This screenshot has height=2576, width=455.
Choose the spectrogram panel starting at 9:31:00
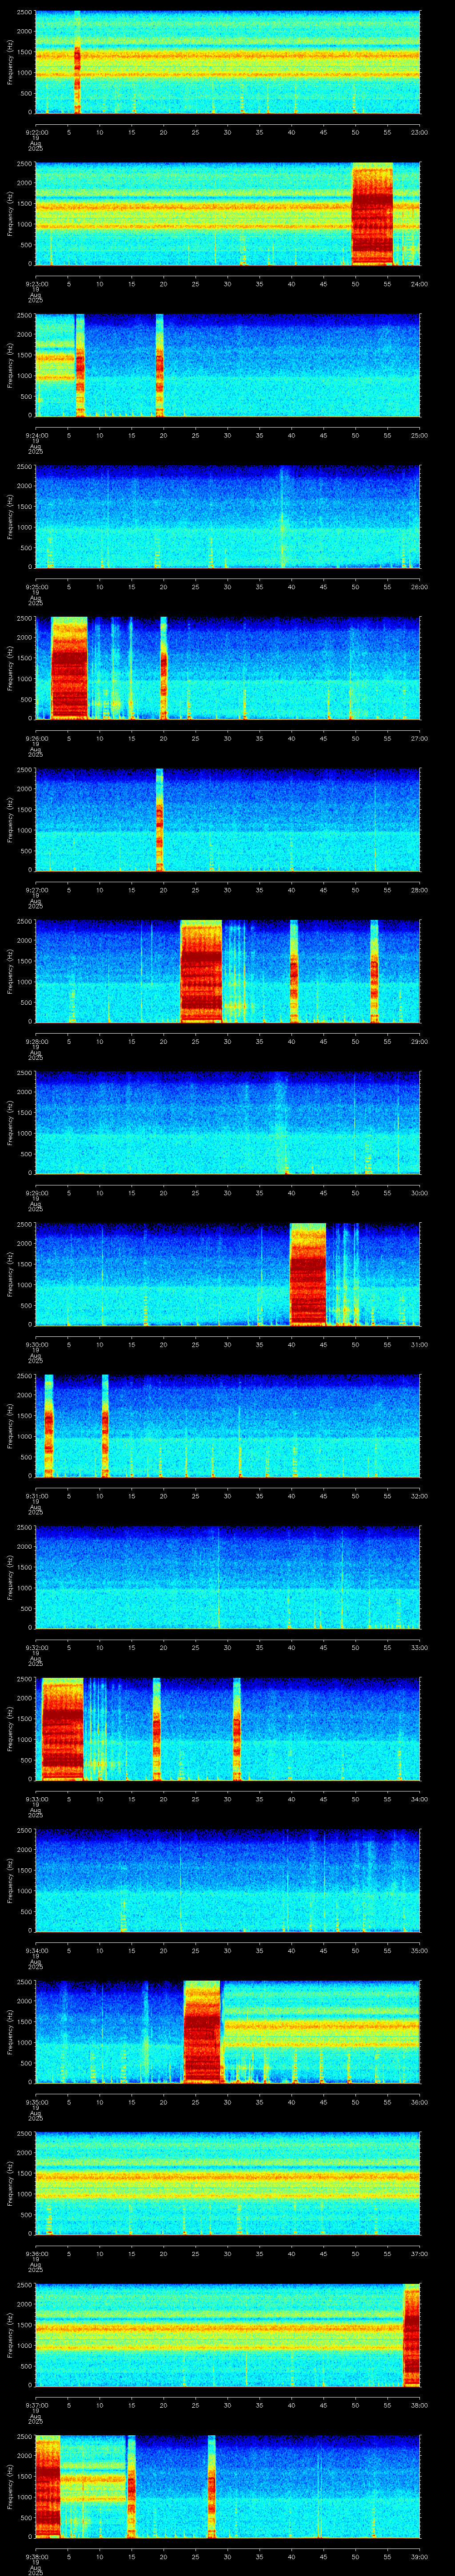point(227,1426)
